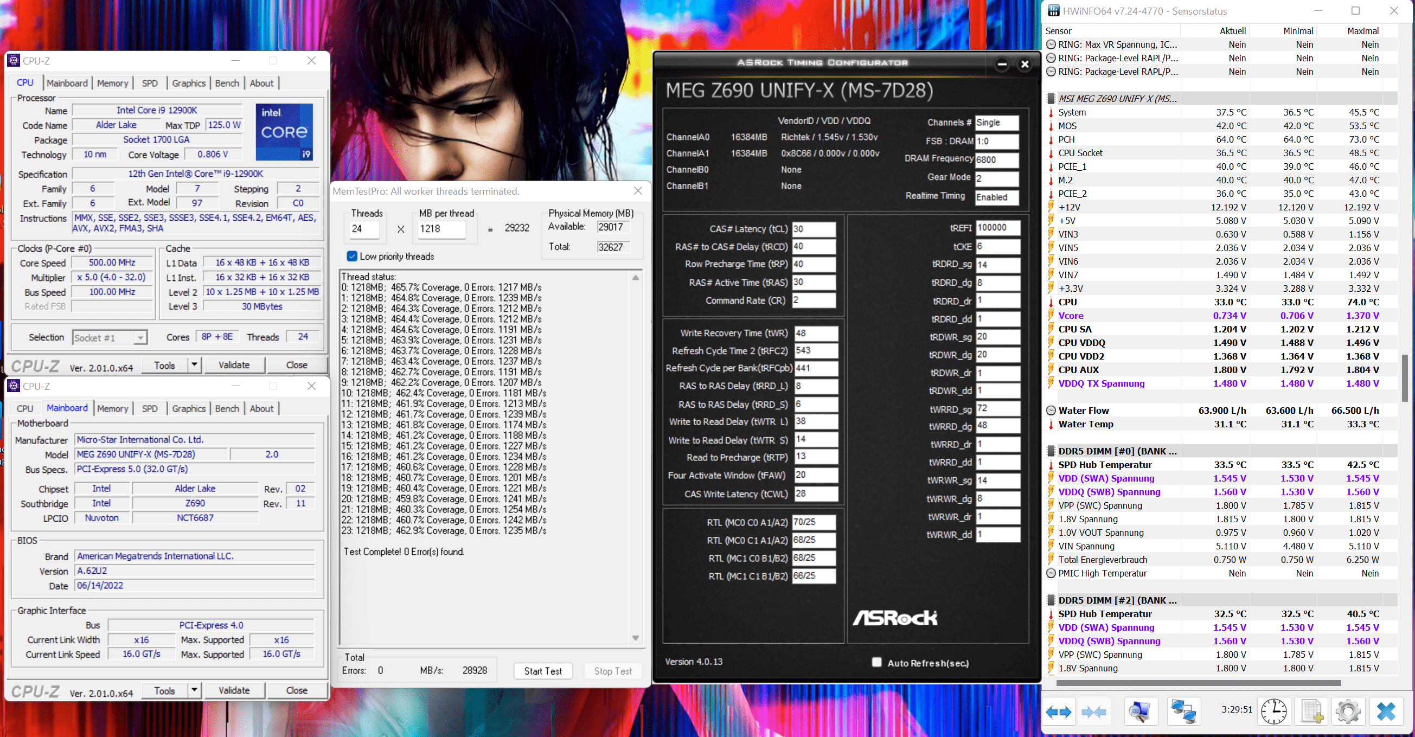Image resolution: width=1415 pixels, height=737 pixels.
Task: Click the MemTestPro thread status scroll down arrow
Action: click(636, 638)
